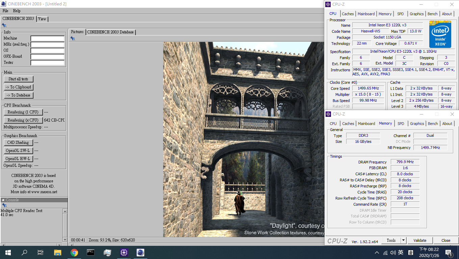The image size is (459, 259).
Task: Click the CPU-Z Tools button
Action: click(391, 240)
